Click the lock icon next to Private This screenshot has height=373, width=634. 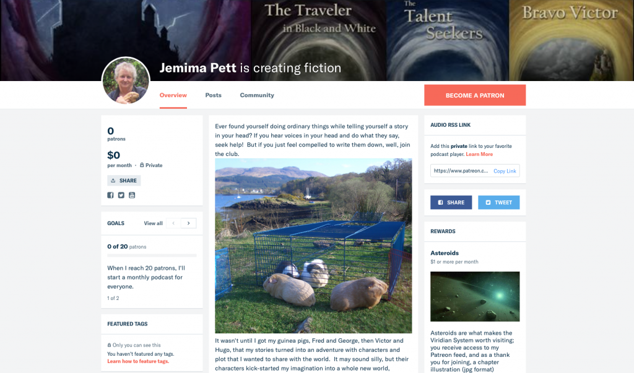142,165
